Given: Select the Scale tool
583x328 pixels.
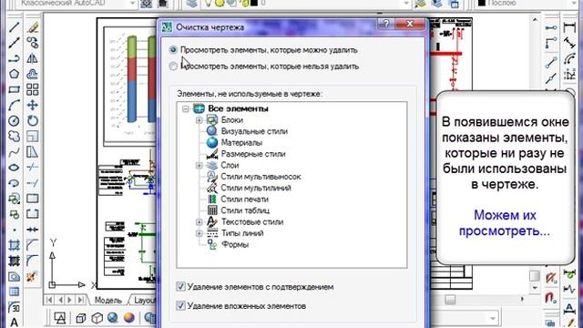Looking at the screenshot, I should (33, 137).
